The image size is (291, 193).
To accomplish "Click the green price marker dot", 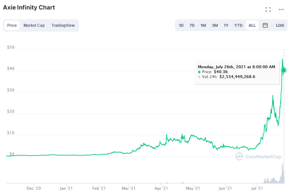I will pyautogui.click(x=284, y=70).
